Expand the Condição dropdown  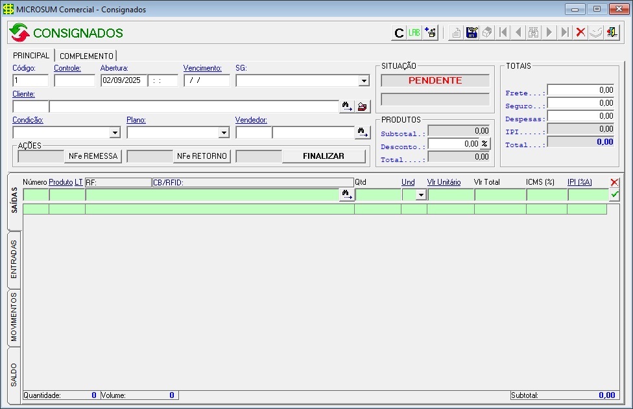tap(115, 132)
